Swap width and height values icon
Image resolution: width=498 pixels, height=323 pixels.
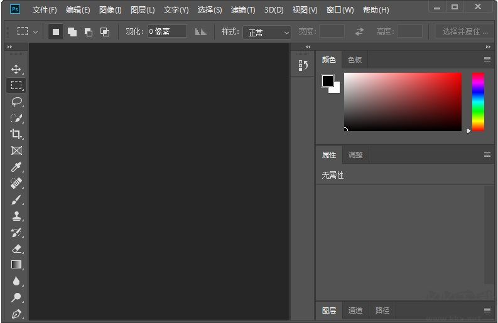359,31
